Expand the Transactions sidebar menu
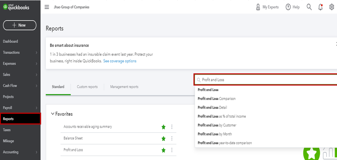Viewport: 337px width, 160px height. 20,52
